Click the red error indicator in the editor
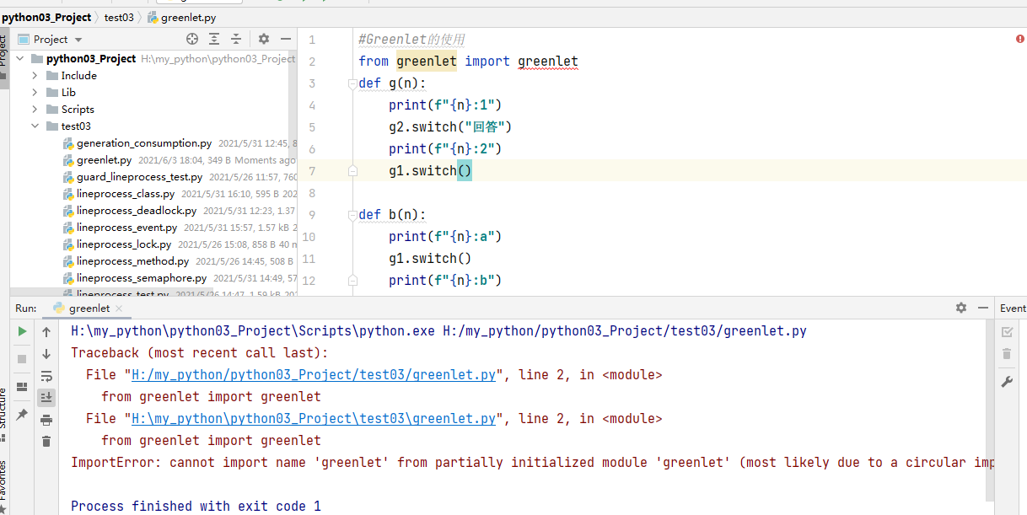This screenshot has width=1027, height=515. click(1020, 39)
